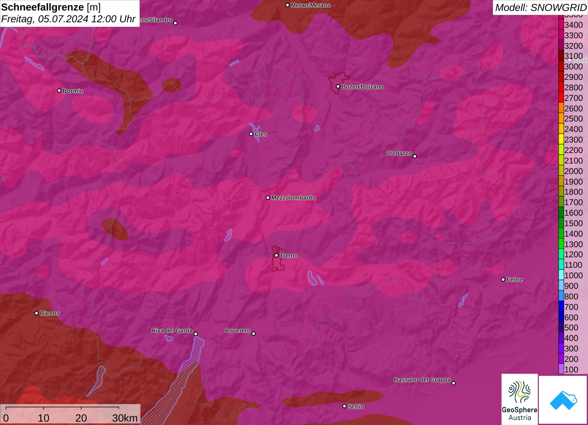The width and height of the screenshot is (588, 425).
Task: Click the 1000 m cyan legend swatch
Action: [561, 275]
